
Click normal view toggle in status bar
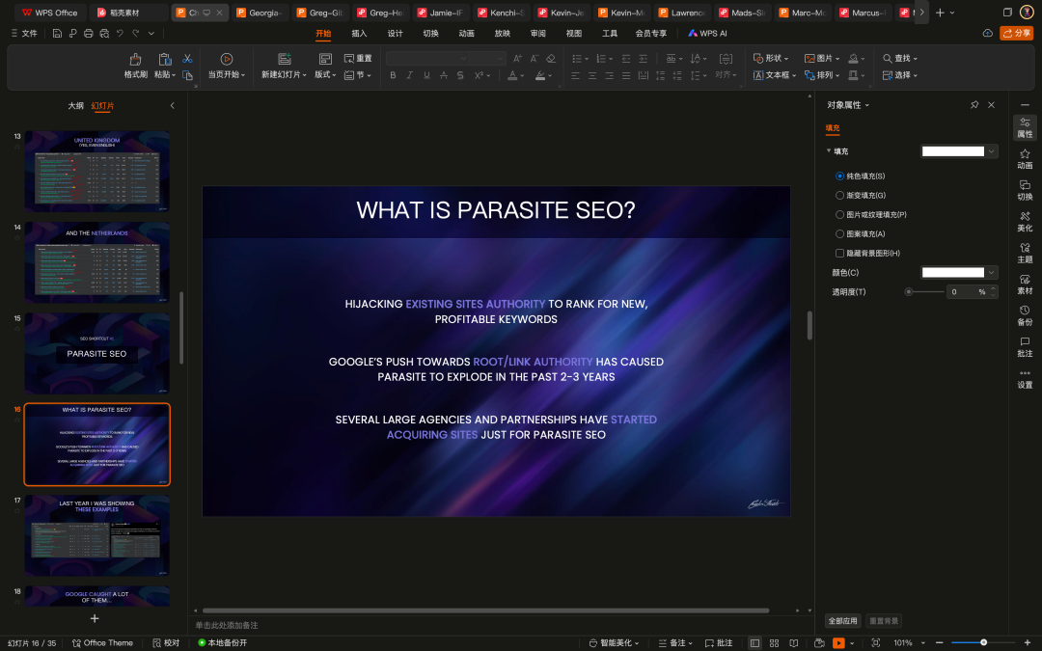pos(754,643)
